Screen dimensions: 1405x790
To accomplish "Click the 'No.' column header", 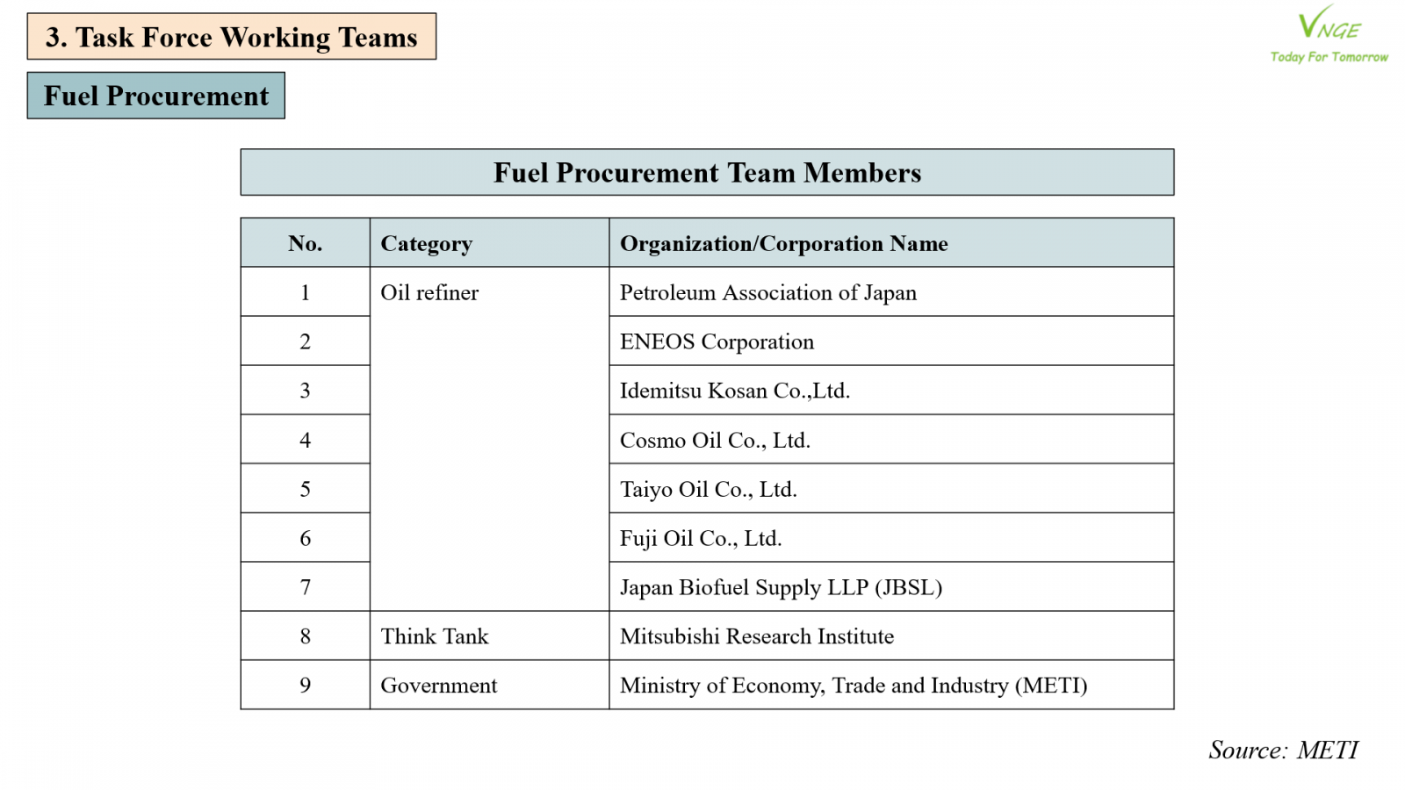I will (x=305, y=243).
